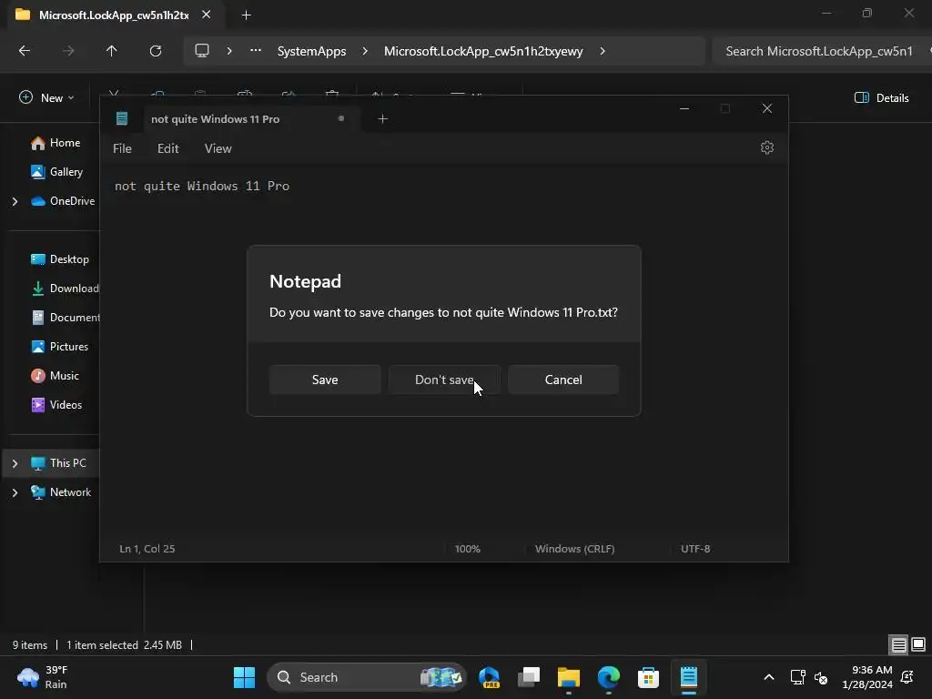Open Notepad's View menu

(218, 148)
